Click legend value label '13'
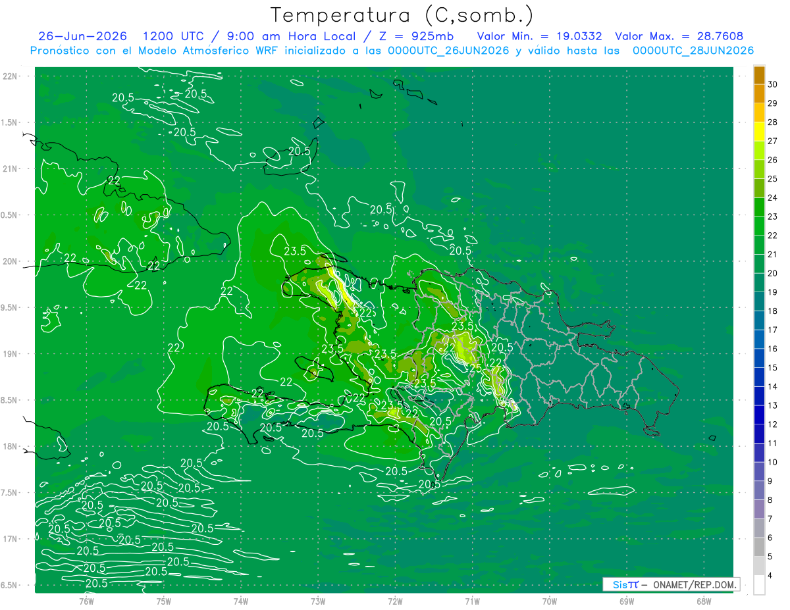790x610 pixels. 772,405
